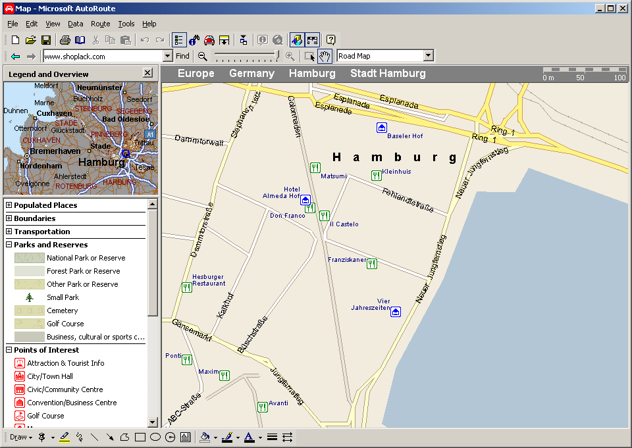
Task: Open the File menu
Action: point(13,24)
